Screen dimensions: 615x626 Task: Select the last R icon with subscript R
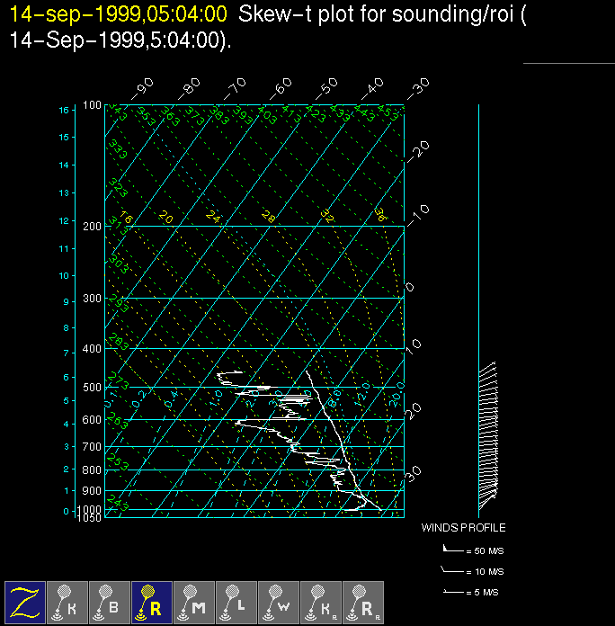pyautogui.click(x=363, y=602)
